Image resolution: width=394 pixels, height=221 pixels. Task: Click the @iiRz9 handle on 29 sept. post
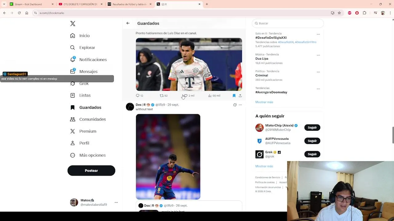pos(160,105)
